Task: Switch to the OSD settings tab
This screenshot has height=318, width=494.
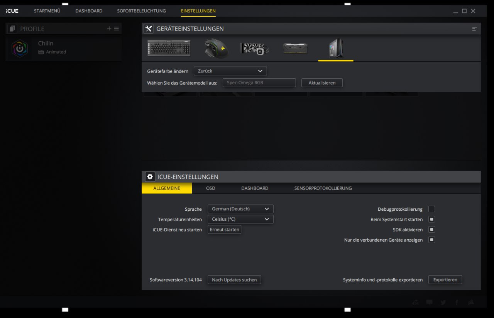Action: coord(210,188)
